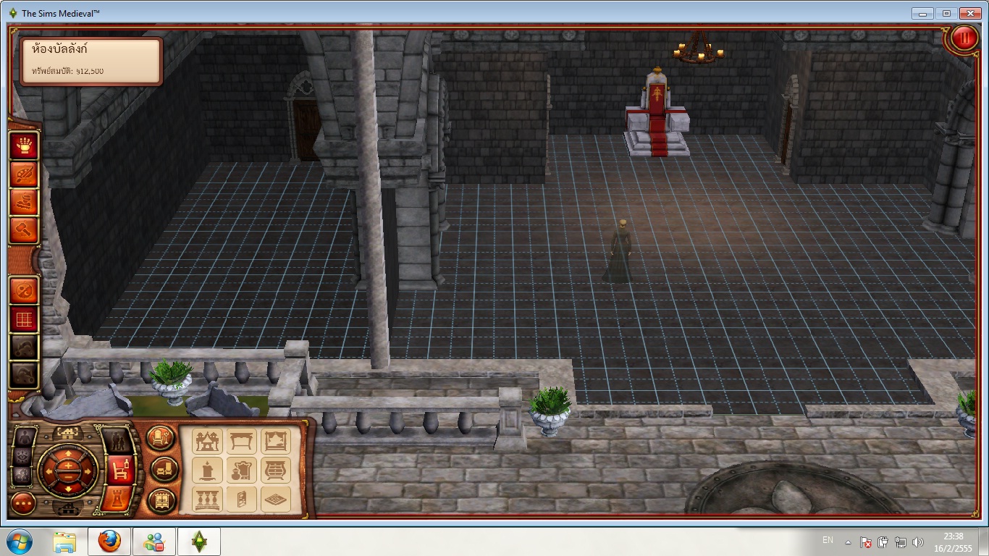
Task: Open the door category icon
Action: tap(241, 500)
